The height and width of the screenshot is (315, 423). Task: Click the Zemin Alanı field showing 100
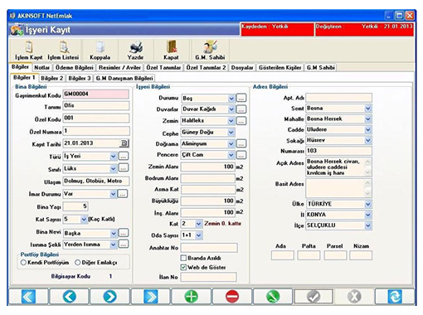(x=208, y=167)
